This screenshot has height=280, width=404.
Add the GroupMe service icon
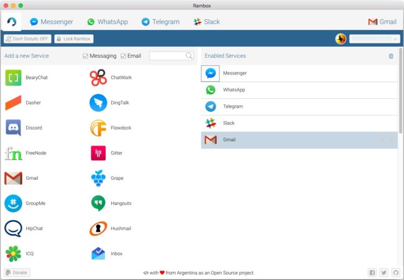14,203
